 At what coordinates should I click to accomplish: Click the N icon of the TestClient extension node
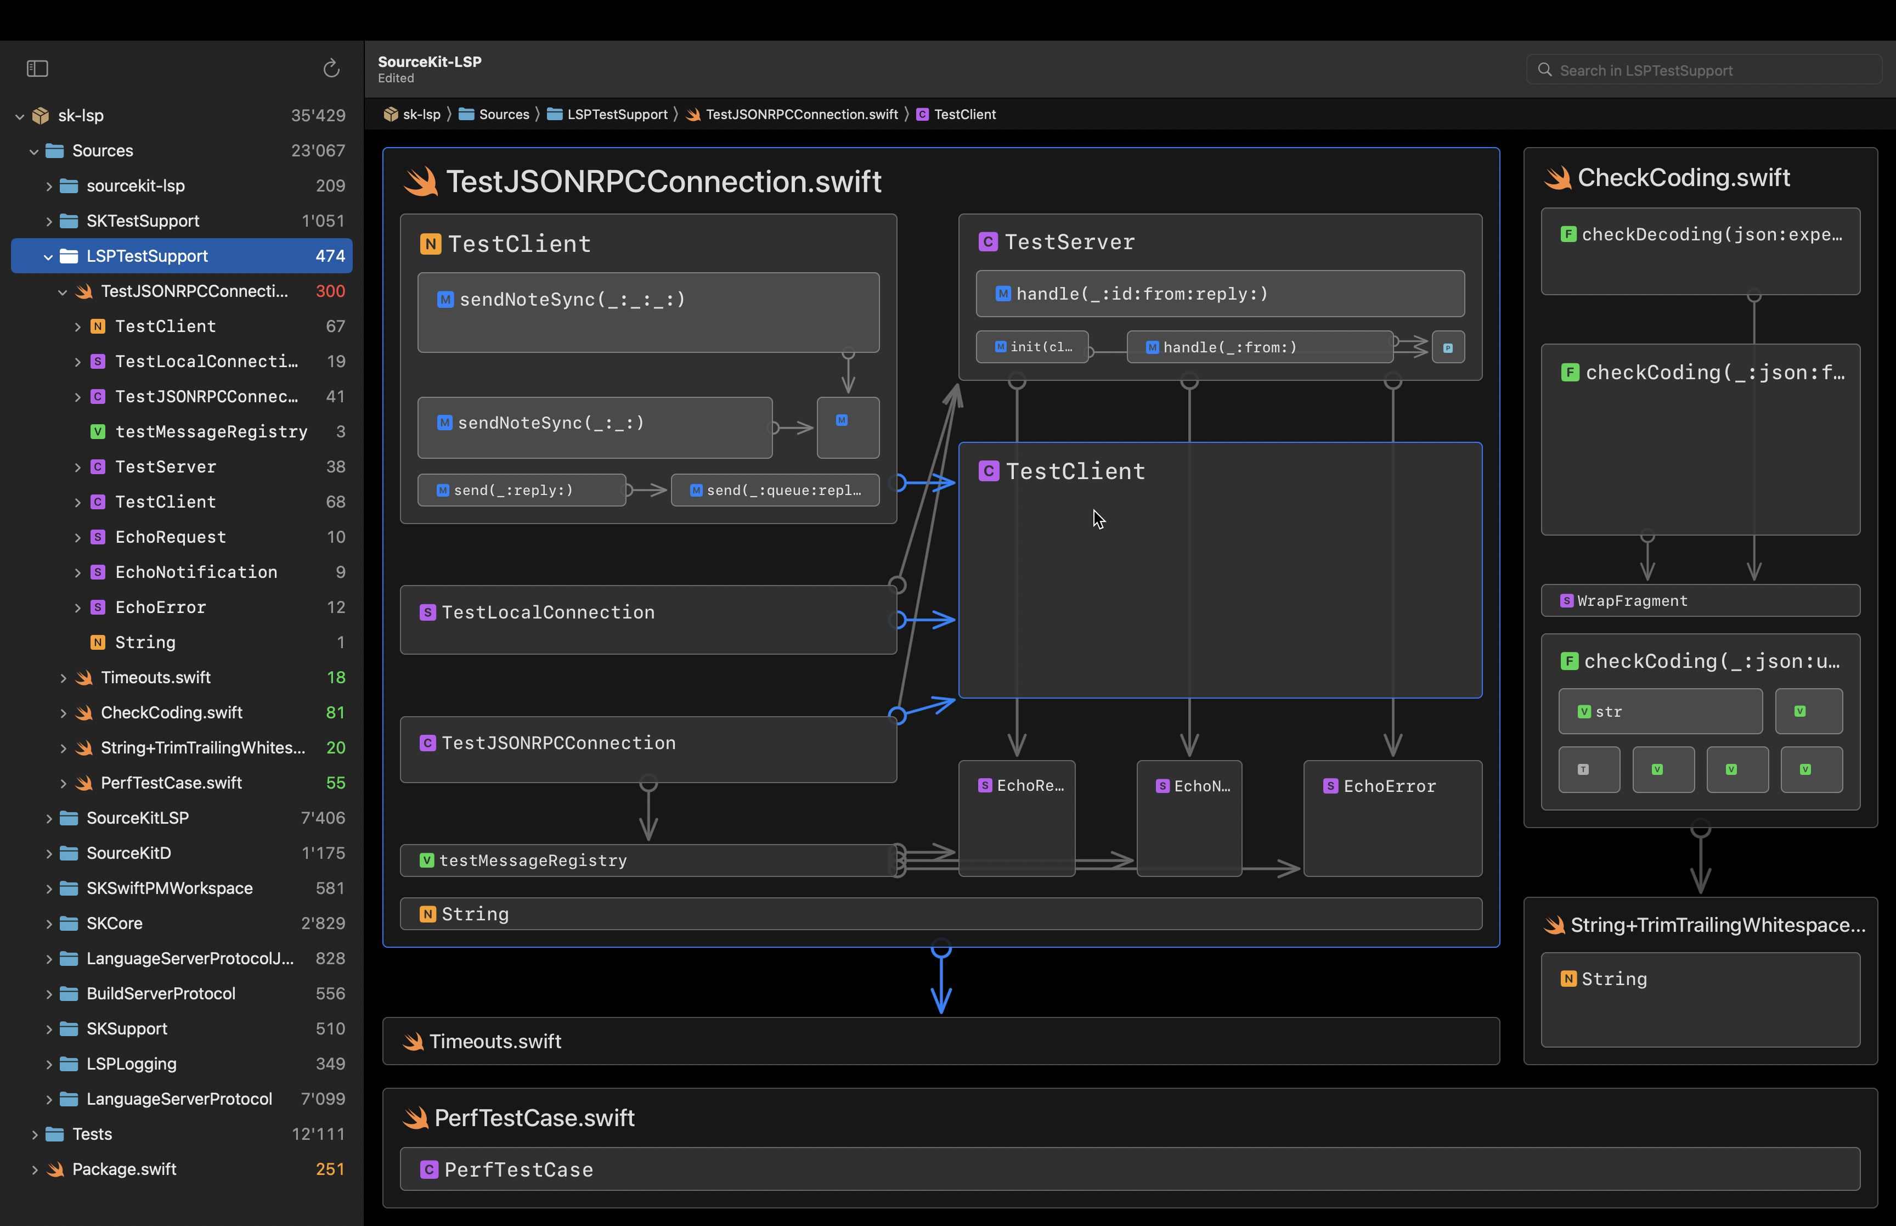point(430,244)
